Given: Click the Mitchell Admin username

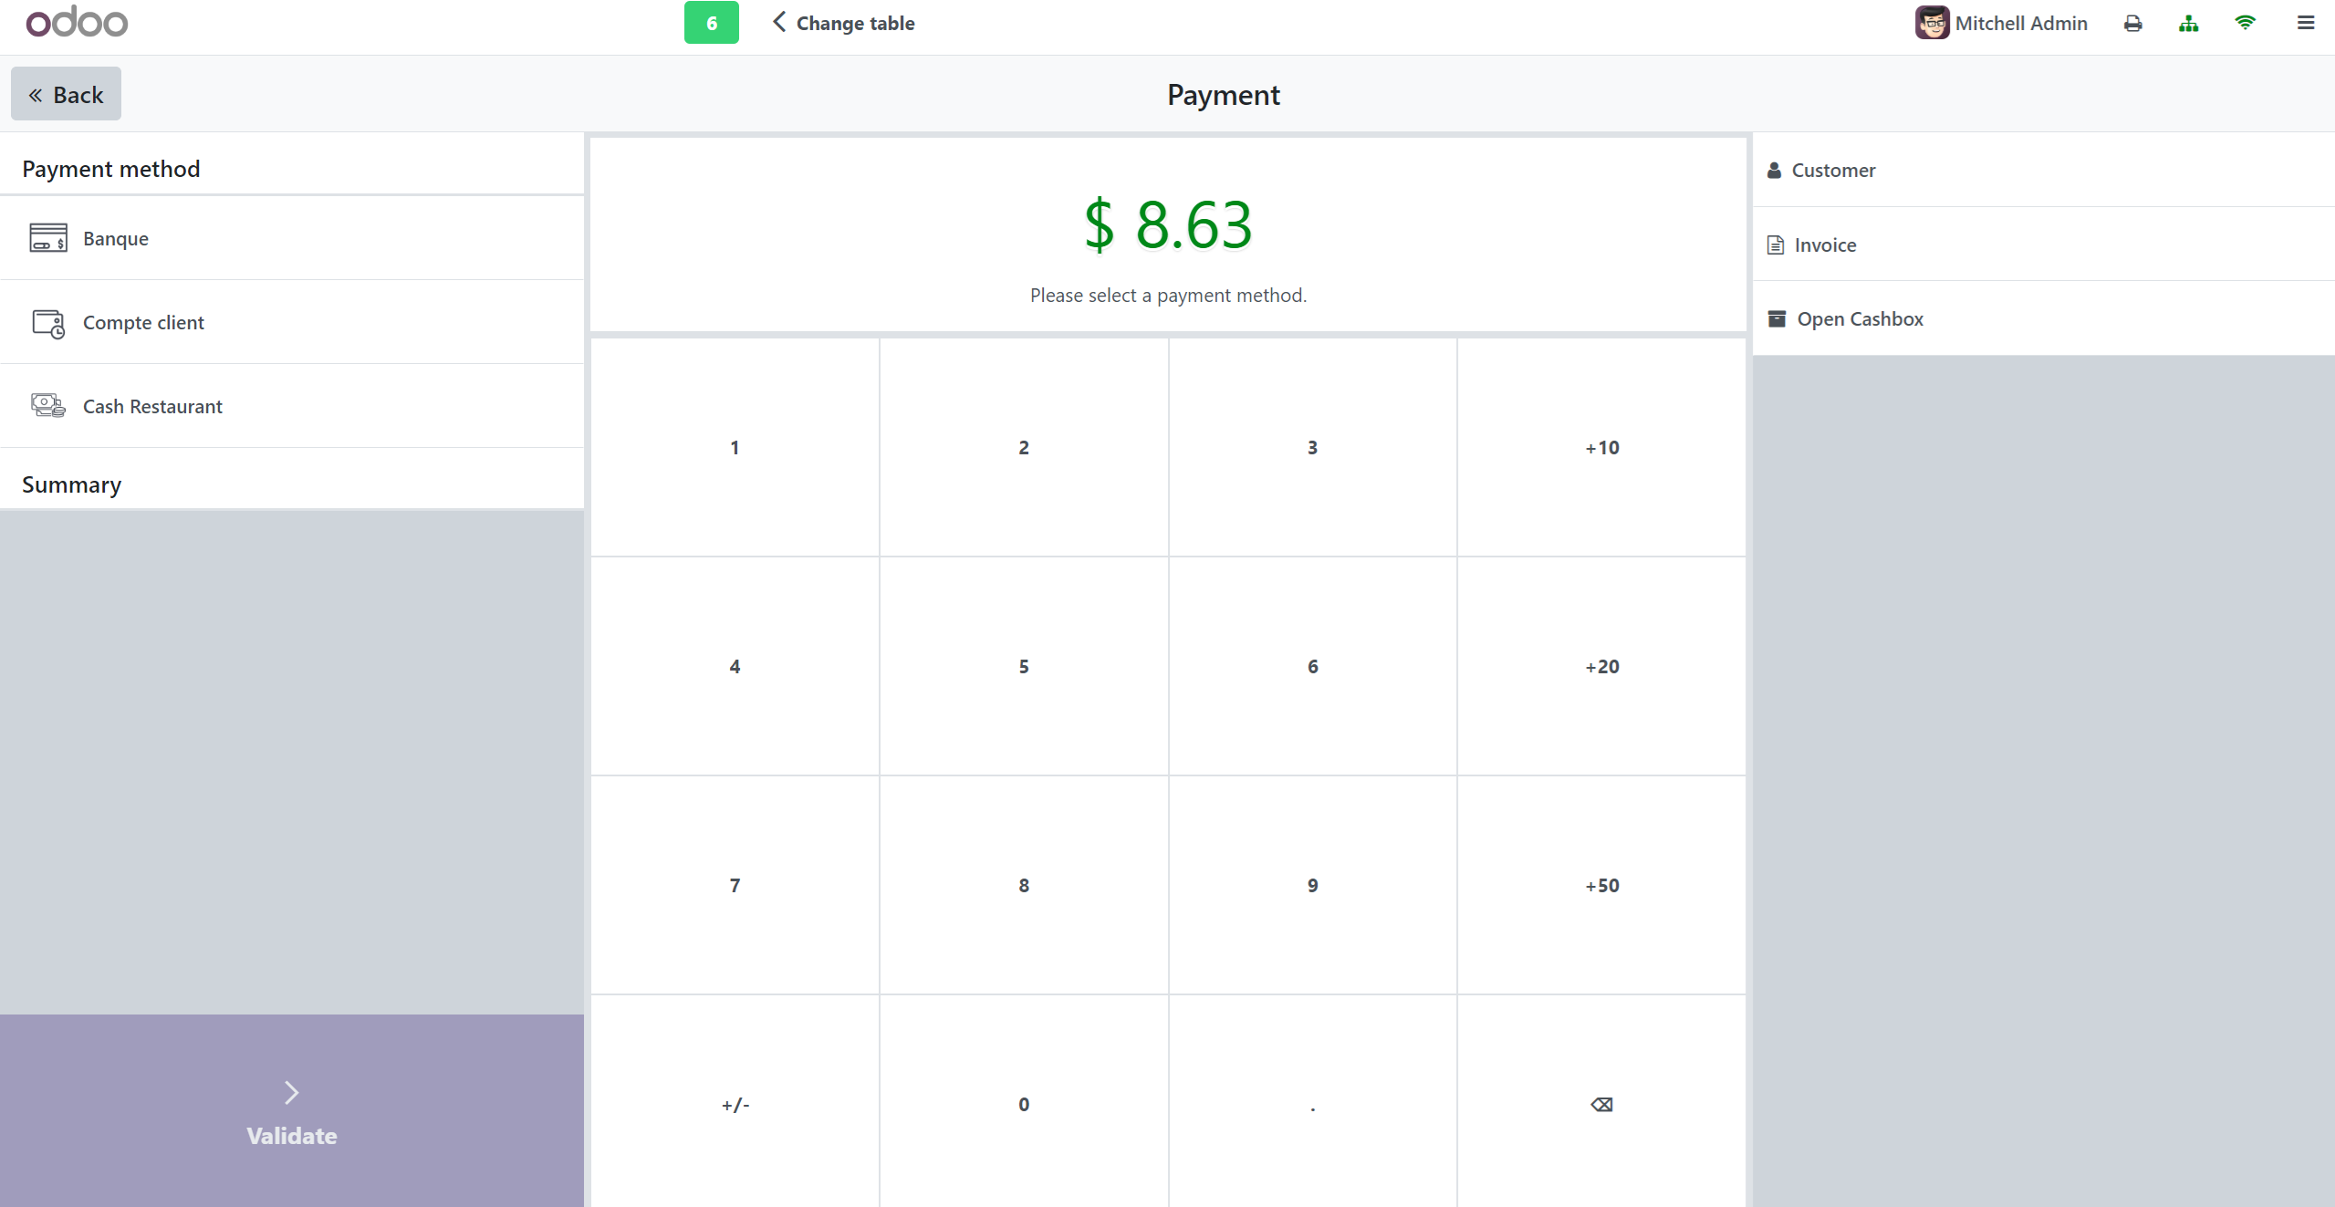Looking at the screenshot, I should (2020, 23).
